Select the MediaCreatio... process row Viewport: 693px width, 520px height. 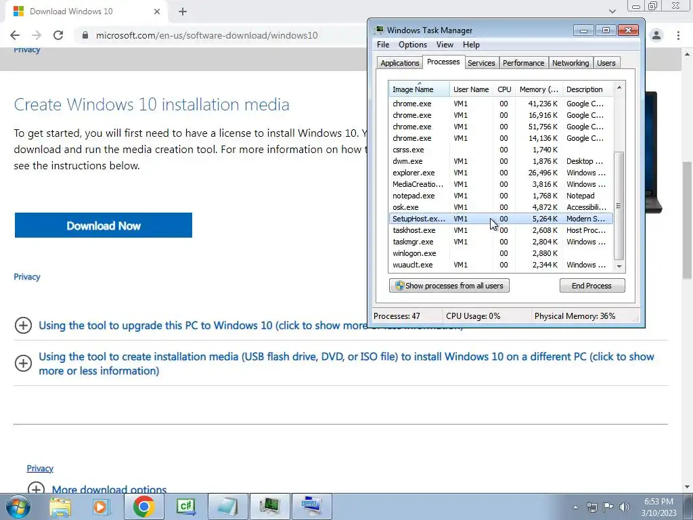[501, 184]
